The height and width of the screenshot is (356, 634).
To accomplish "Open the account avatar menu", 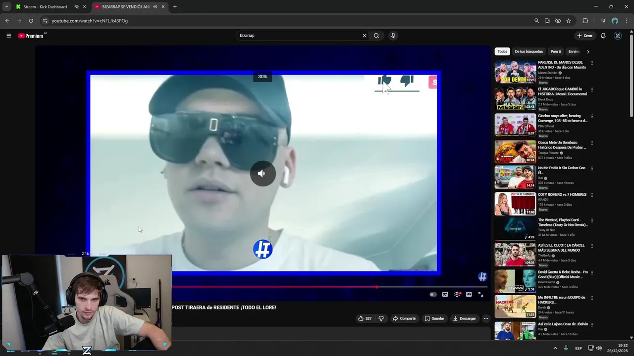I will click(x=618, y=36).
